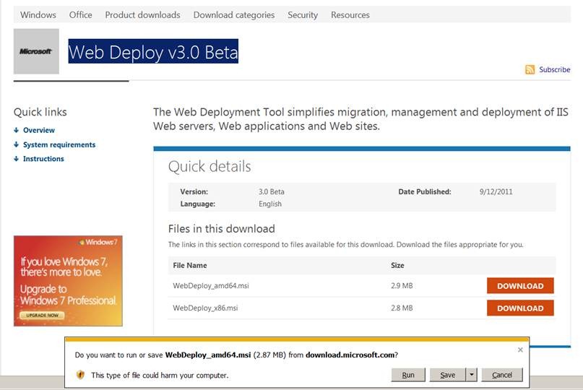The image size is (583, 390).
Task: Click the English language value
Action: (x=270, y=204)
